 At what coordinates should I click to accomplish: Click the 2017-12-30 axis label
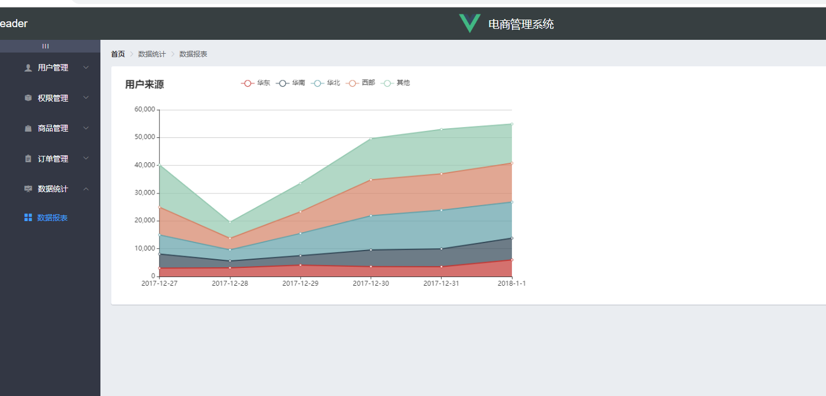[371, 283]
